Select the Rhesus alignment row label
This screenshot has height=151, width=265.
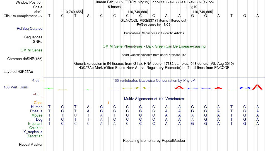pyautogui.click(x=36, y=111)
